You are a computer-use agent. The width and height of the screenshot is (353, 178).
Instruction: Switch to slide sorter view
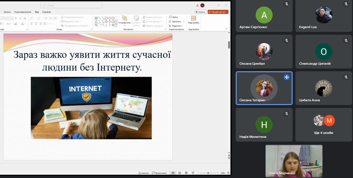(x=180, y=173)
